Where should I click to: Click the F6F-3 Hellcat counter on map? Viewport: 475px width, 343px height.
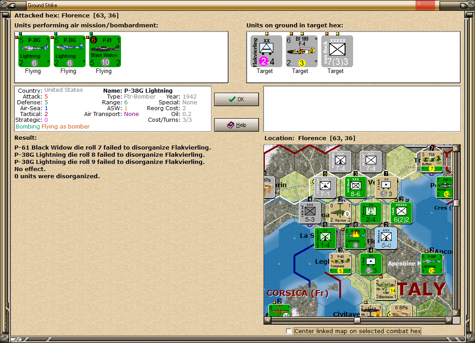[x=445, y=187]
